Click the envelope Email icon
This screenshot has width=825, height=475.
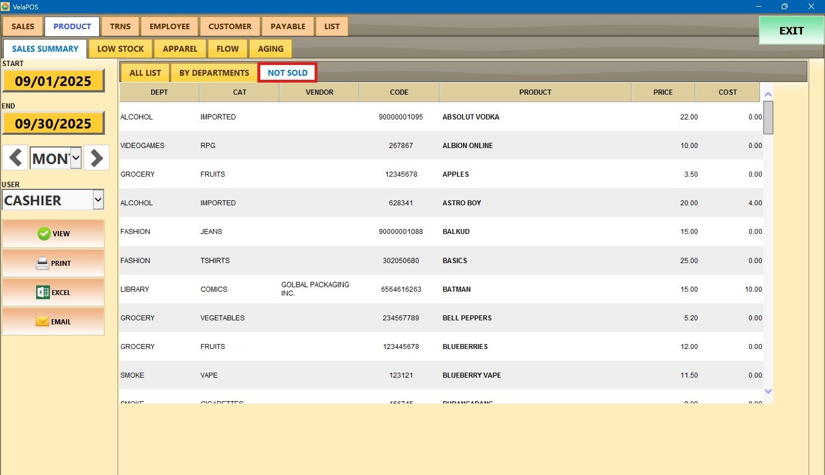pyautogui.click(x=42, y=322)
